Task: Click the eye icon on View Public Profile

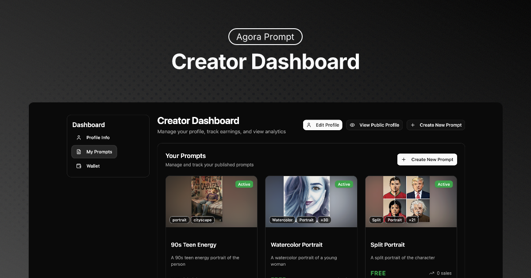Action: click(x=352, y=125)
